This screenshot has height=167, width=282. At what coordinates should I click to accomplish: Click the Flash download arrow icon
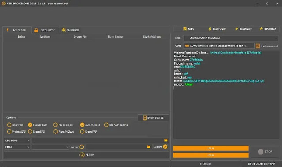[x=82, y=155]
